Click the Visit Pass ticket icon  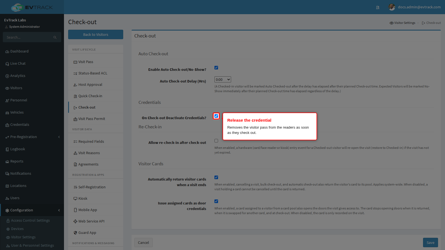point(75,62)
